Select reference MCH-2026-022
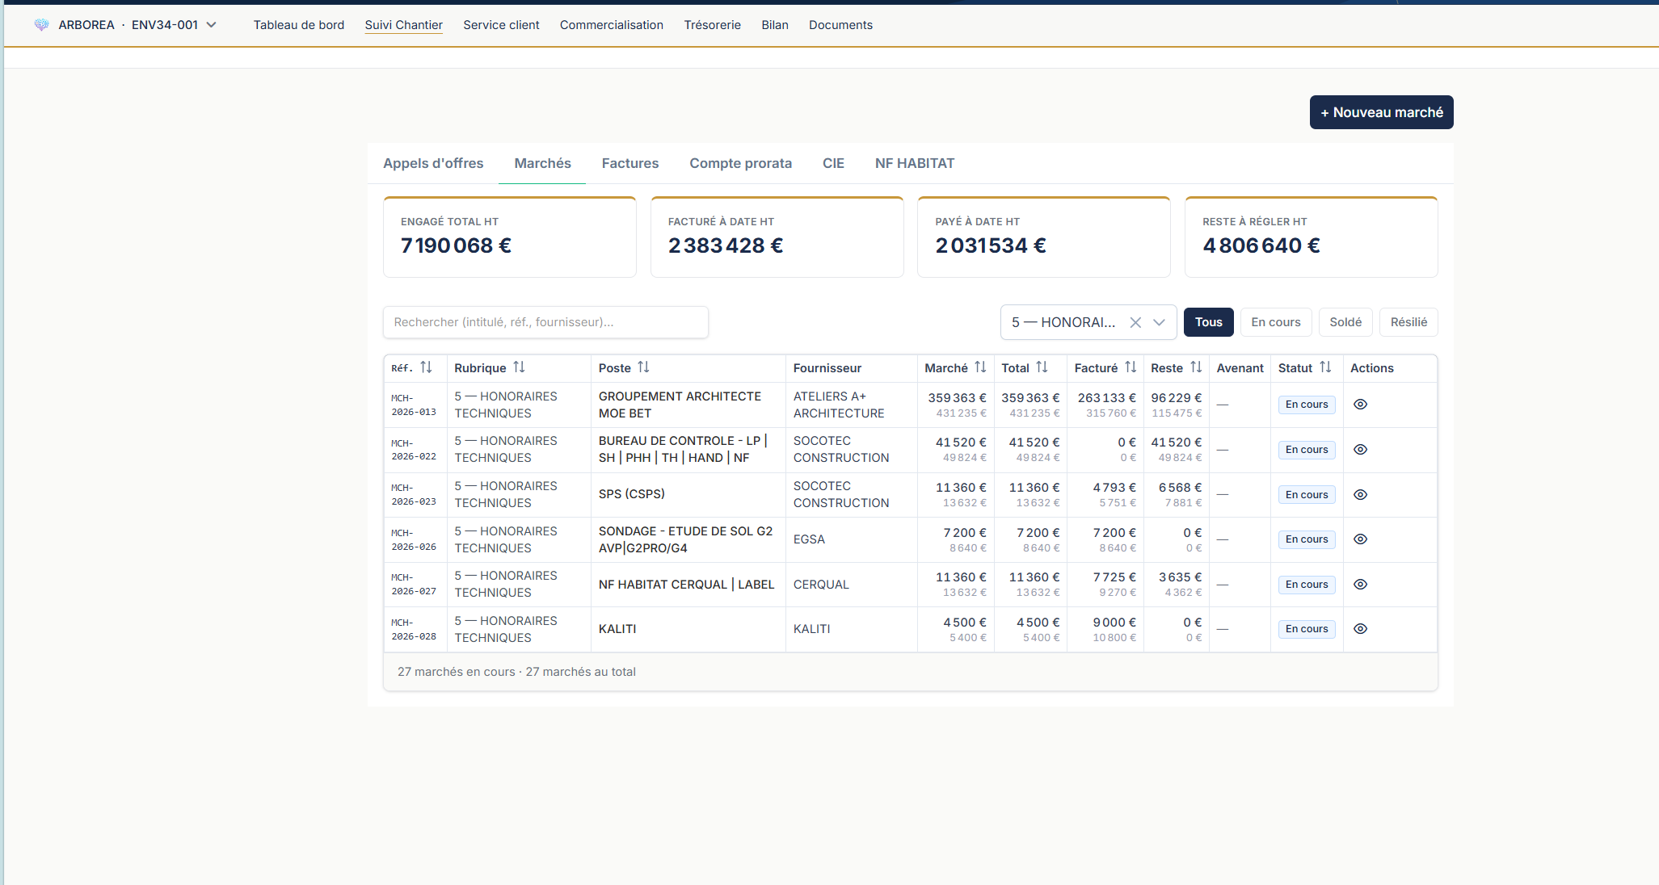 [x=414, y=450]
